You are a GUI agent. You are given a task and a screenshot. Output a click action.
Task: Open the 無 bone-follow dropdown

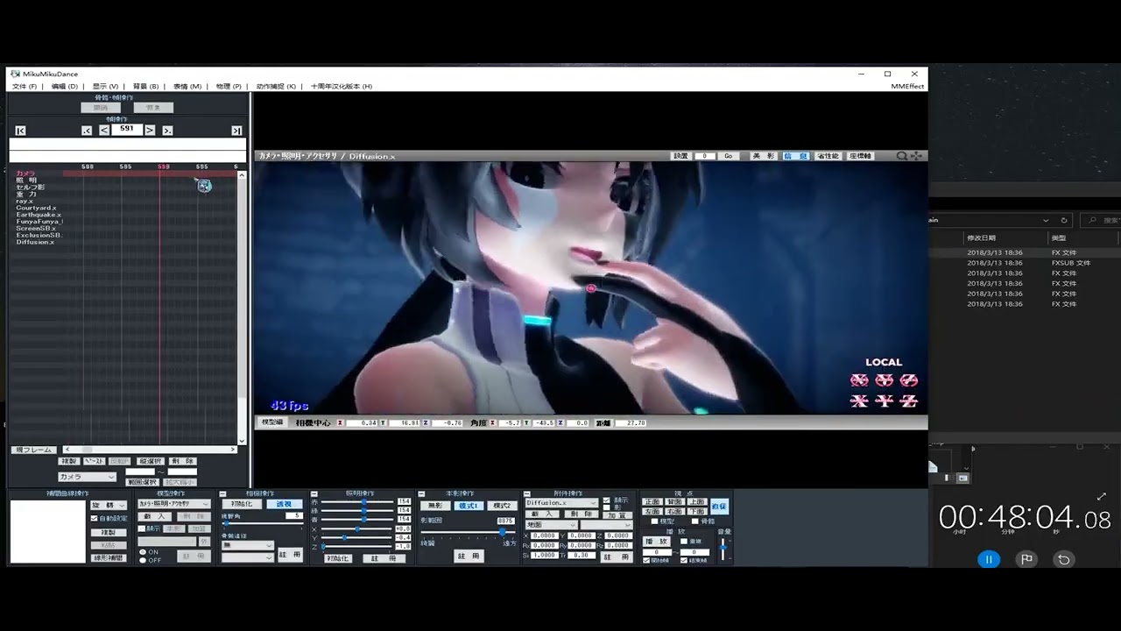[x=248, y=545]
